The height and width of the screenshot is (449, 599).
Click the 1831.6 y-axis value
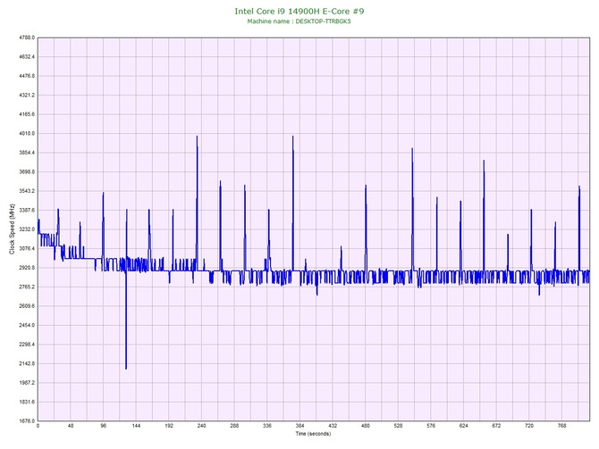tap(27, 402)
